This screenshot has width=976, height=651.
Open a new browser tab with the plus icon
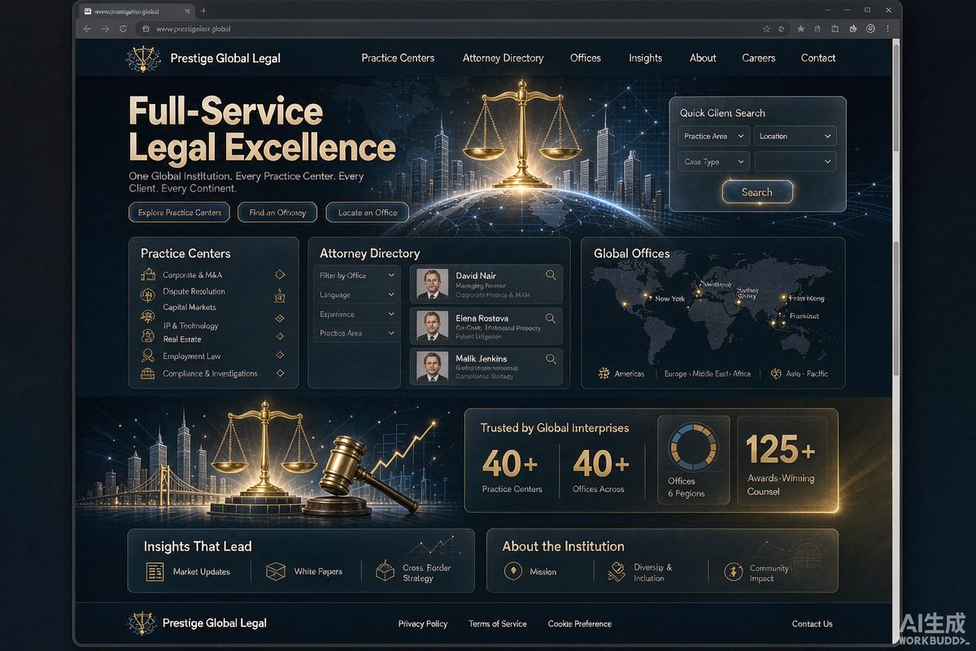tap(203, 11)
